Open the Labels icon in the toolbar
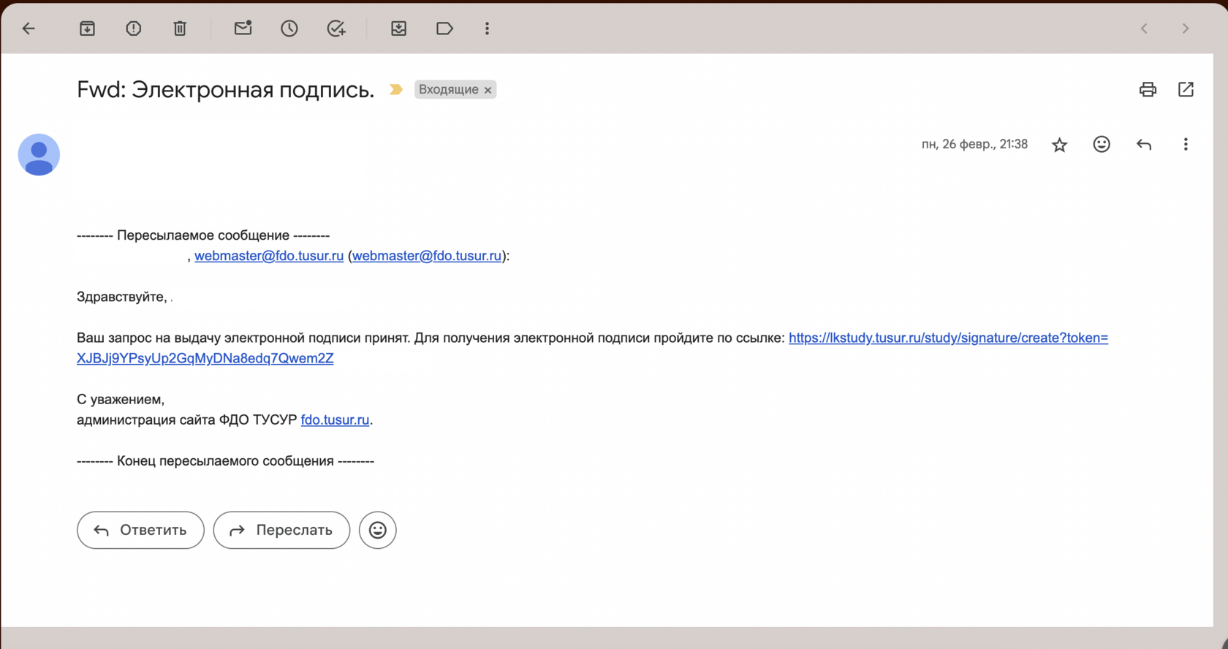 [444, 29]
